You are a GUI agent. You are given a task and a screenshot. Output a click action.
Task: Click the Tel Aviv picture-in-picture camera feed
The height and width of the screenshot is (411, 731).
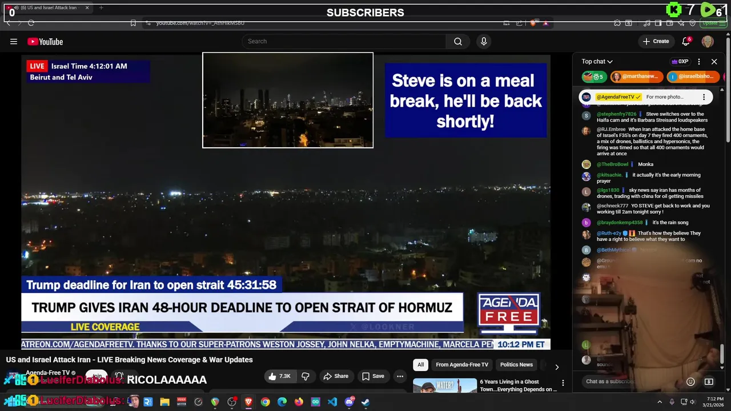click(x=288, y=100)
